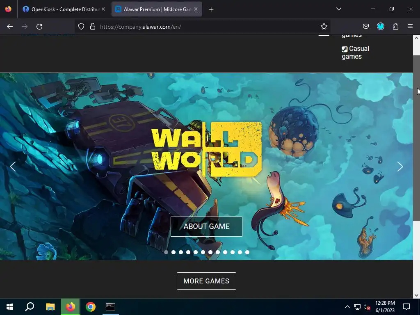Open the Firefox account profile icon
420x315 pixels.
pyautogui.click(x=381, y=27)
